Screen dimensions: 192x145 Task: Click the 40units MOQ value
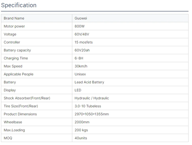81,138
